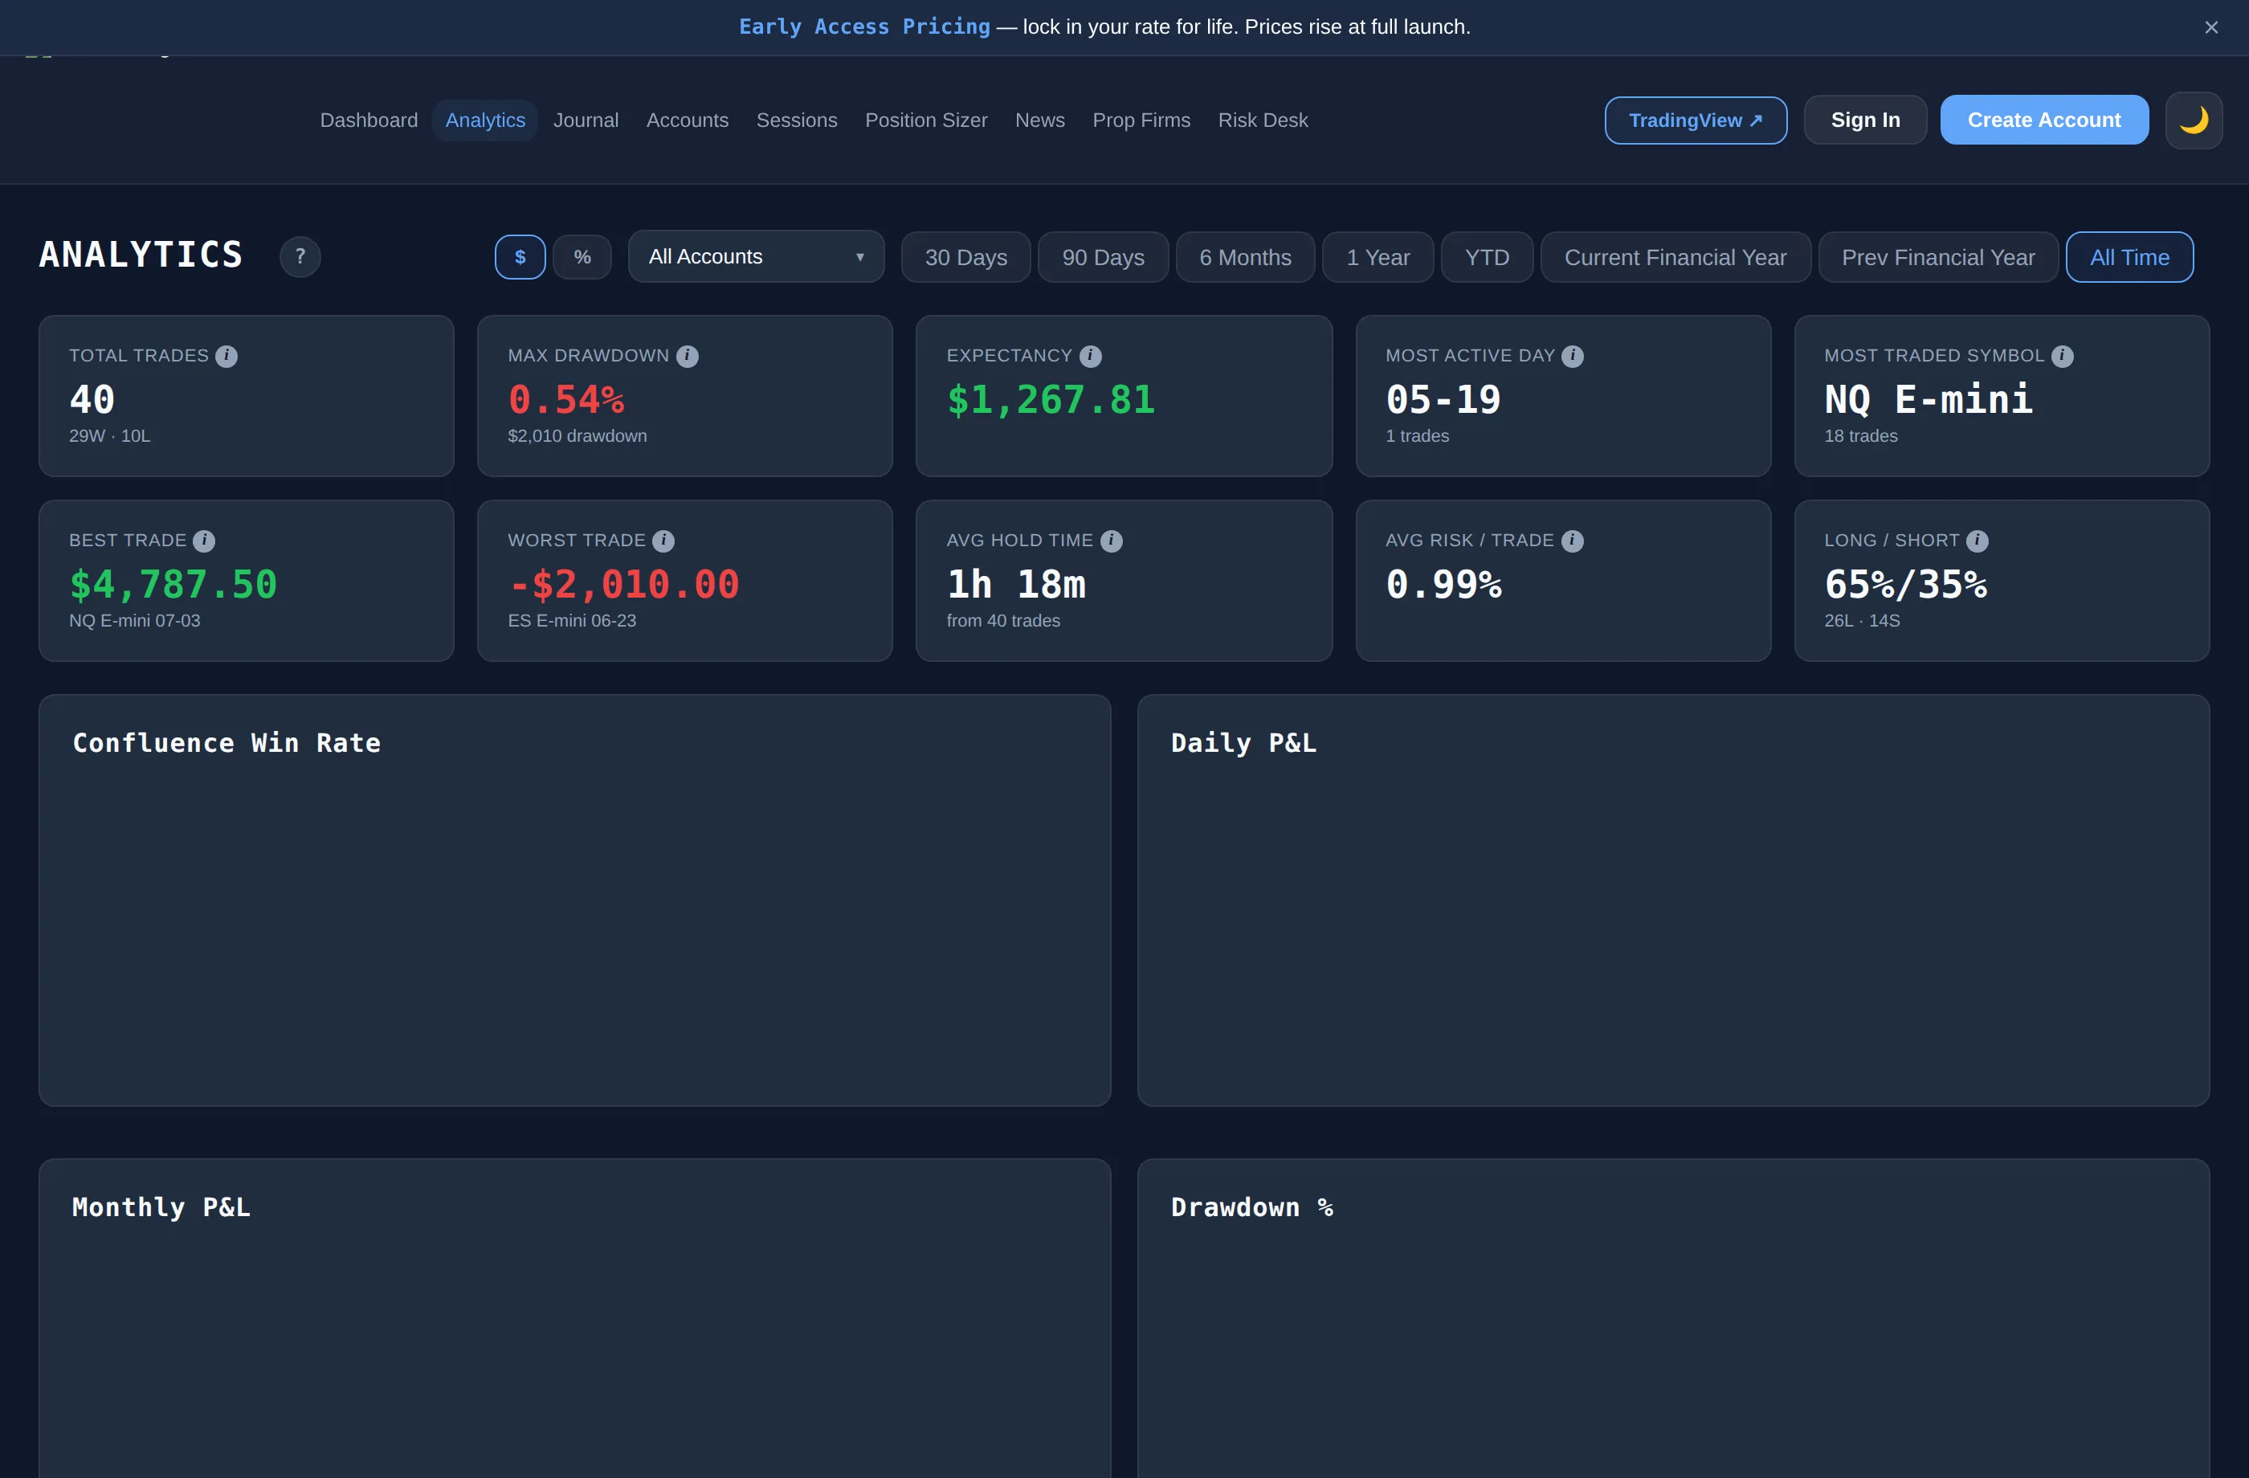Screen dimensions: 2249x1478
Task: Click the Best Trade info icon
Action: pos(204,541)
